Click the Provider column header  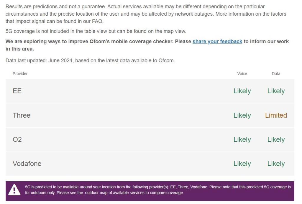coord(20,74)
